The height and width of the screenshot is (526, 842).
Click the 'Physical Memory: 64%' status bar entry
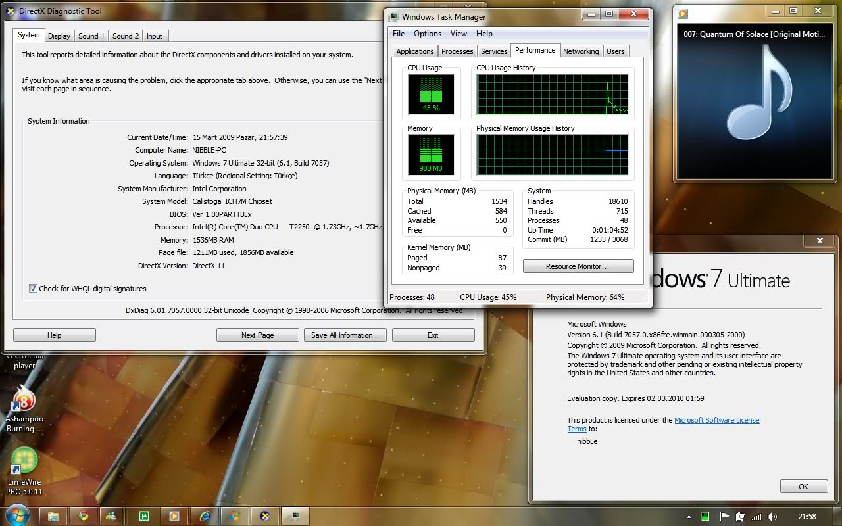[x=585, y=297]
